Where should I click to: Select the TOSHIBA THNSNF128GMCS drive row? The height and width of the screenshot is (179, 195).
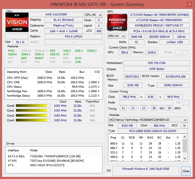click(54, 156)
